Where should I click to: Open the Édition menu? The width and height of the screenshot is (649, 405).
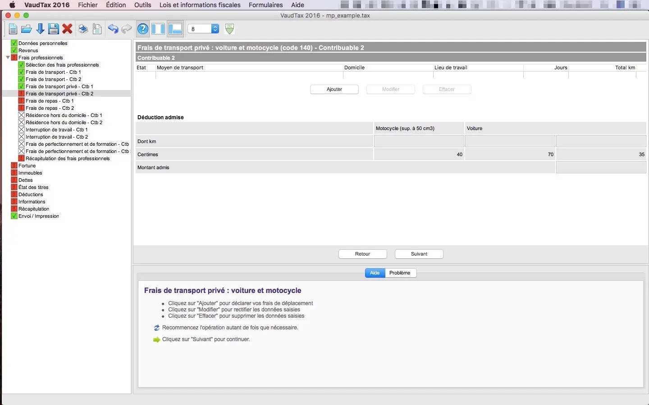(x=116, y=5)
